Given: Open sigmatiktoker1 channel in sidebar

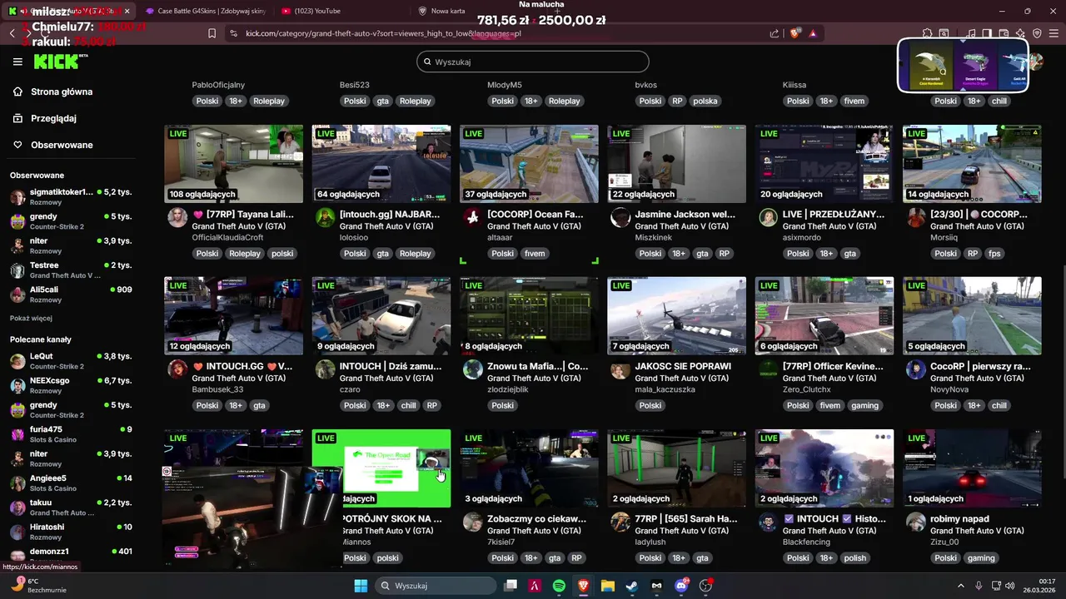Looking at the screenshot, I should pyautogui.click(x=70, y=196).
